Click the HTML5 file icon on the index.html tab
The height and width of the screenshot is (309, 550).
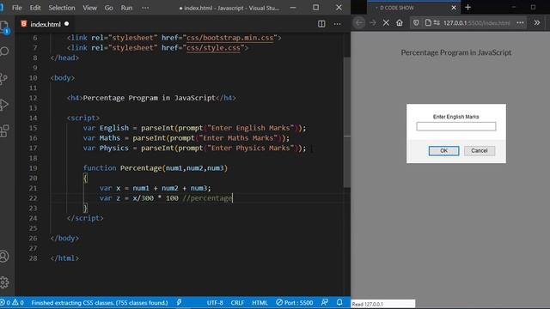tap(23, 24)
